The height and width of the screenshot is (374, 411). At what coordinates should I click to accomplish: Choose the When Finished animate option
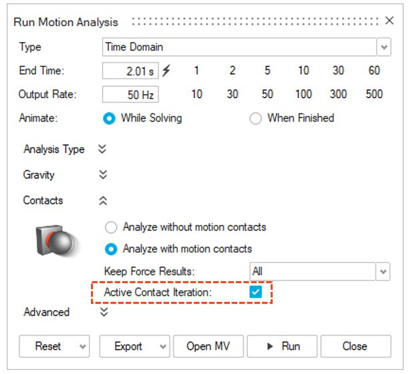pyautogui.click(x=255, y=118)
